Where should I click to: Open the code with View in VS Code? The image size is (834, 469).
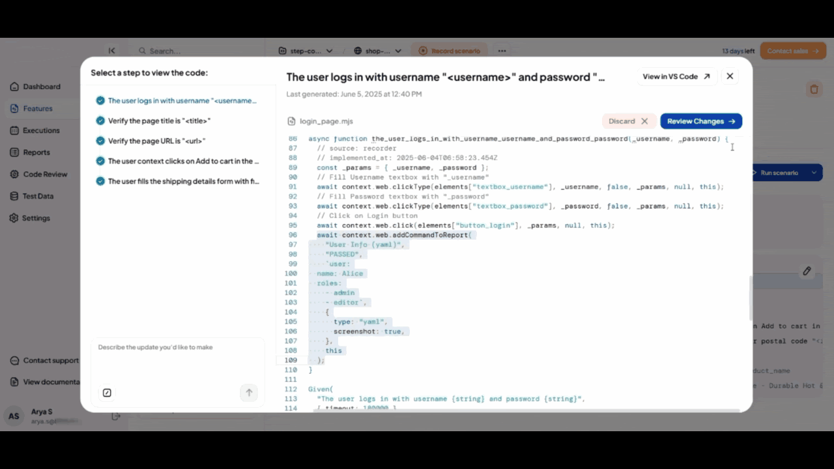[x=676, y=76]
